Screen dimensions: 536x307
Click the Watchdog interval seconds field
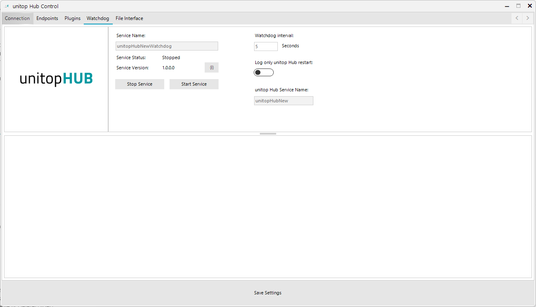click(x=266, y=46)
